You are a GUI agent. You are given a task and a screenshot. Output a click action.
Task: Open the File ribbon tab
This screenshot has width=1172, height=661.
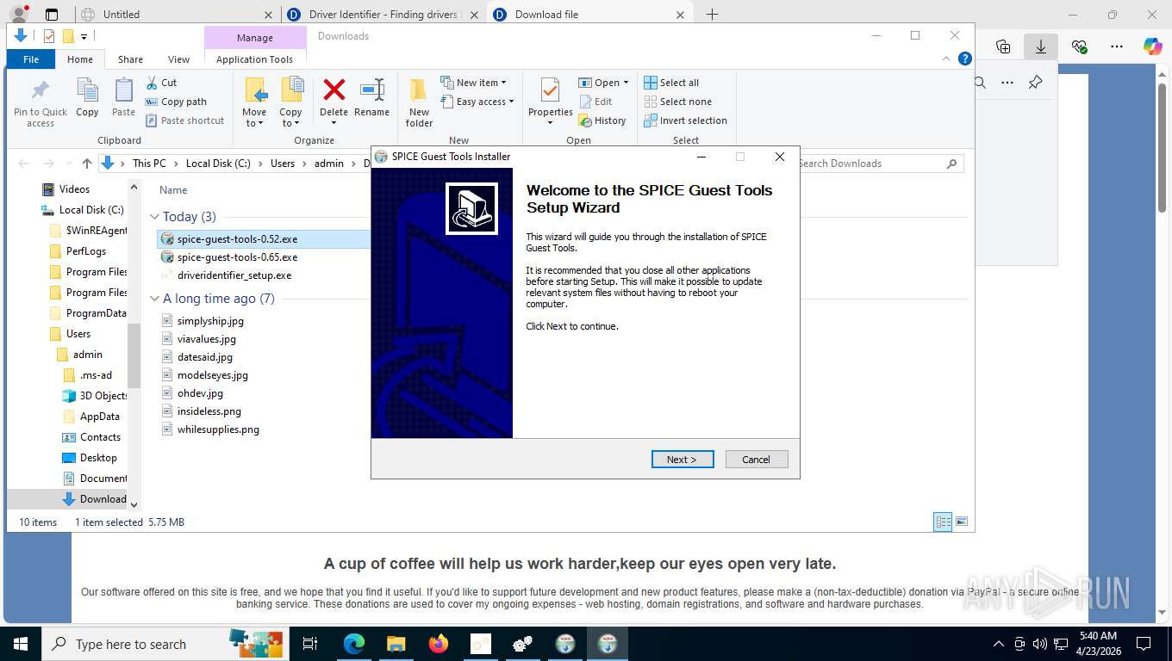pyautogui.click(x=31, y=59)
